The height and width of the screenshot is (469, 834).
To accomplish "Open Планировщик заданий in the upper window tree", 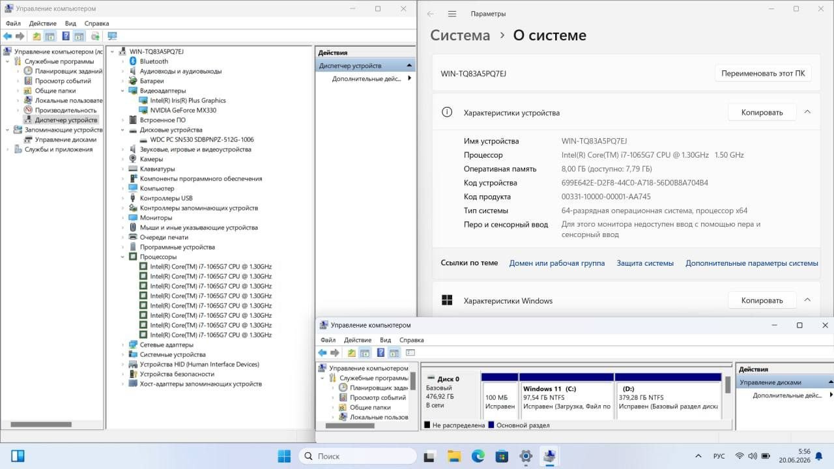I will [68, 71].
